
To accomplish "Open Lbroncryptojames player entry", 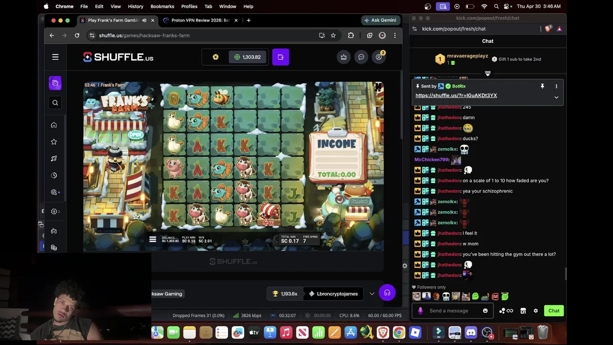I will point(333,294).
